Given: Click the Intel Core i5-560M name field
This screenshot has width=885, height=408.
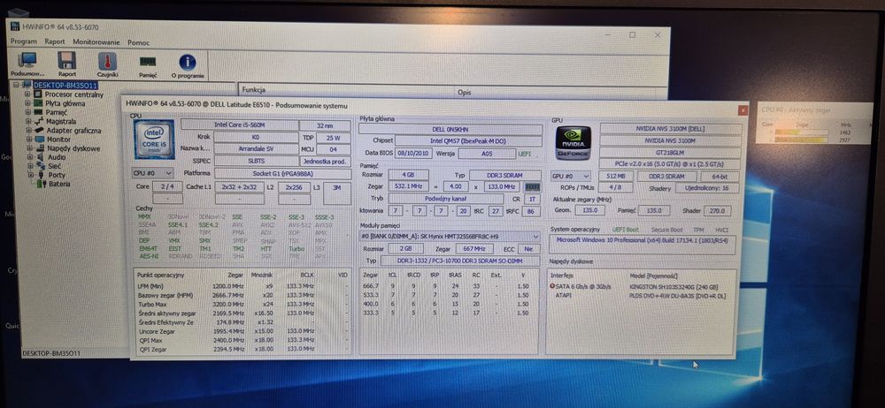Looking at the screenshot, I should [240, 125].
